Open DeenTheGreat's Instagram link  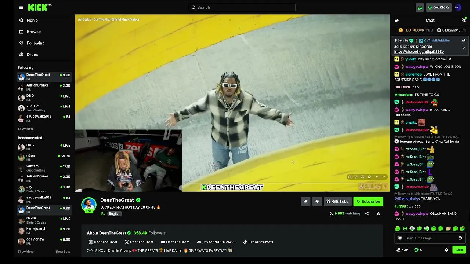[x=103, y=242]
